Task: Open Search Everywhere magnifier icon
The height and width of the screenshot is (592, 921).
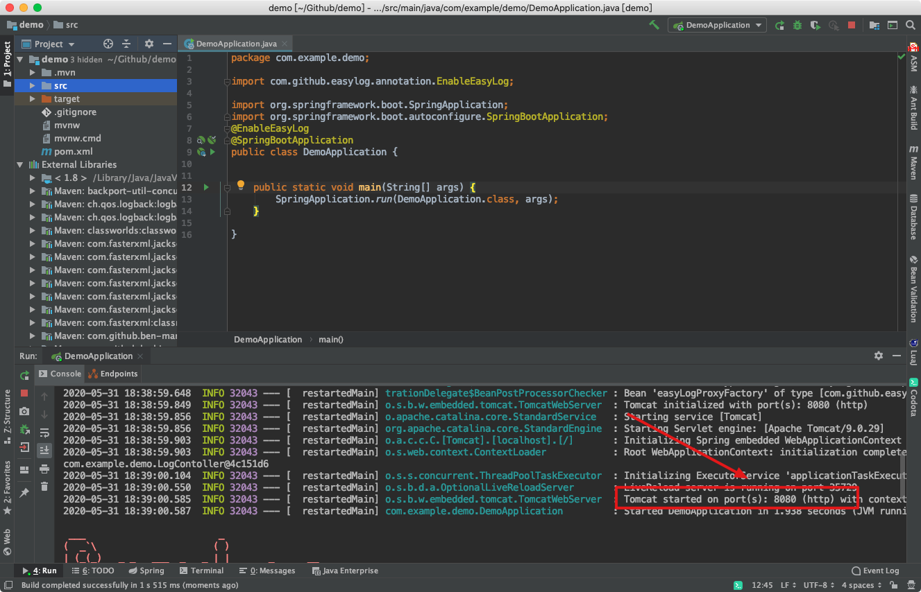Action: (911, 25)
